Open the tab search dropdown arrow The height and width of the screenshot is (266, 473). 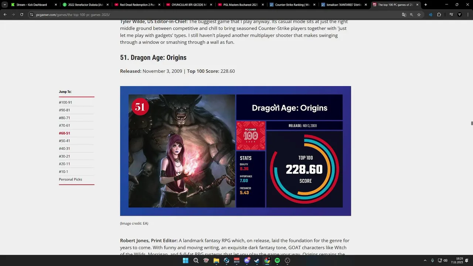(5, 5)
